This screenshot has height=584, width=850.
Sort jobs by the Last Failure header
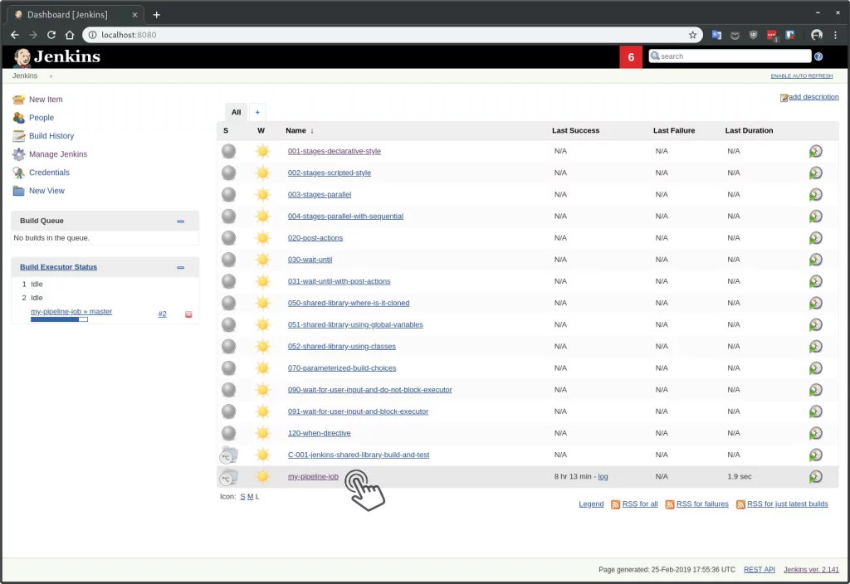point(674,130)
